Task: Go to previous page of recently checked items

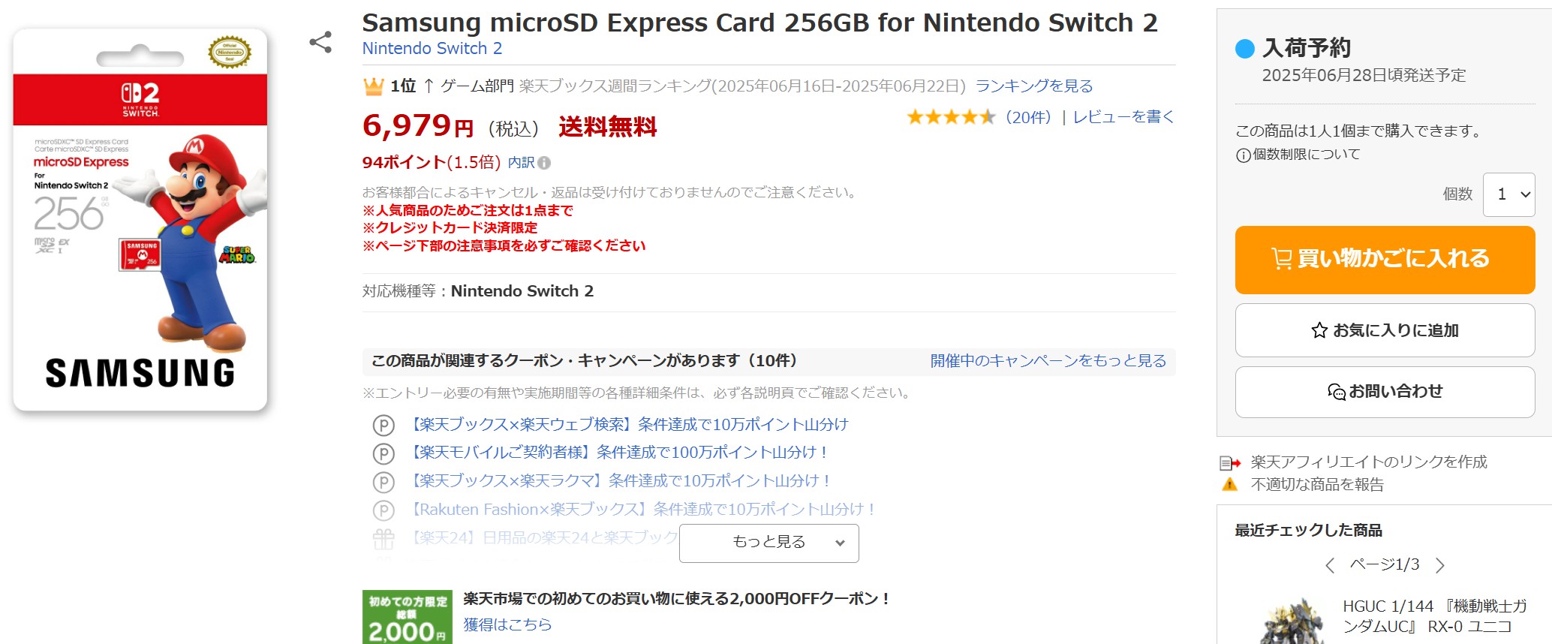Action: (x=1330, y=565)
